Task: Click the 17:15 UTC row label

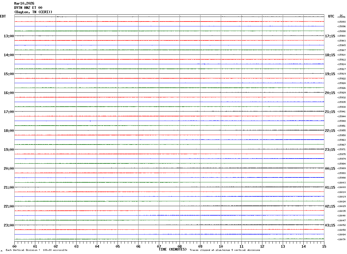Action: click(x=330, y=36)
